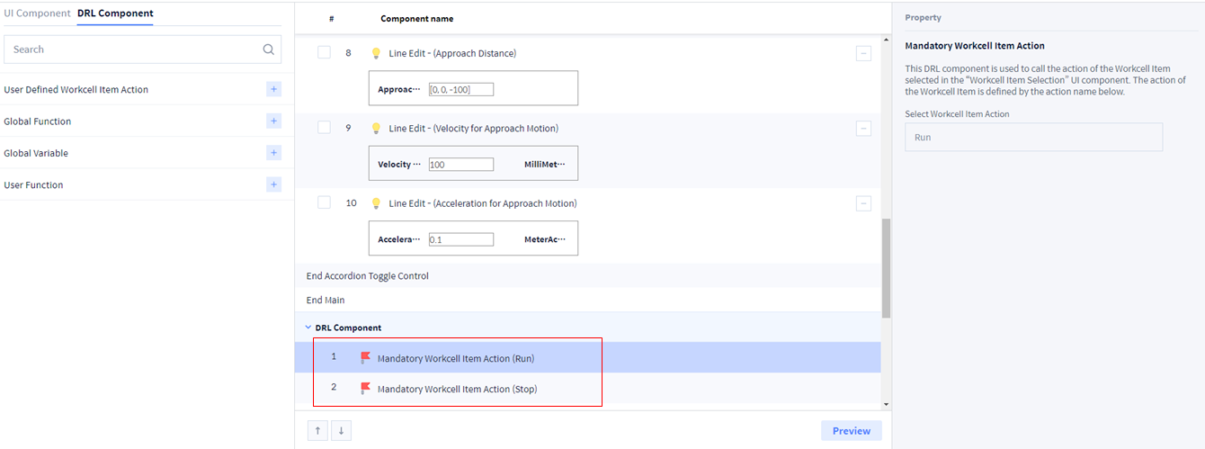
Task: Switch to the UI Component tab
Action: tap(37, 13)
